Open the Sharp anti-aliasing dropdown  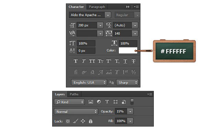127,82
